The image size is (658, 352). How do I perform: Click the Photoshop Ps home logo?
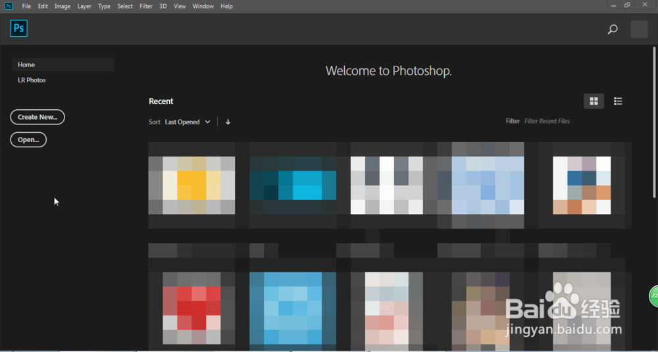[x=19, y=28]
